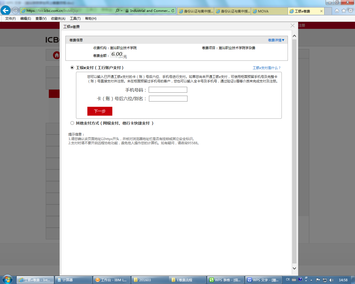The width and height of the screenshot is (355, 284).
Task: Click the 14:58 taskbar clock
Action: click(343, 280)
